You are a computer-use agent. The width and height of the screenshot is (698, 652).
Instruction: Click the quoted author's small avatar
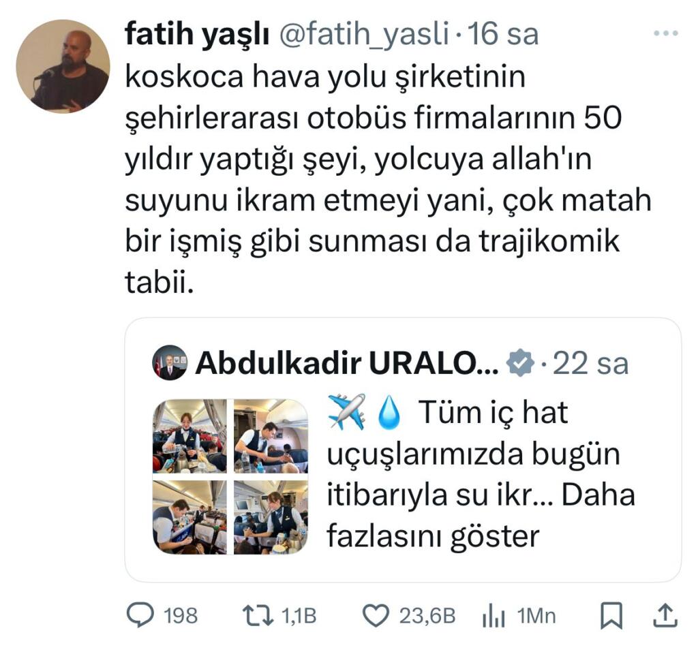[x=170, y=362]
